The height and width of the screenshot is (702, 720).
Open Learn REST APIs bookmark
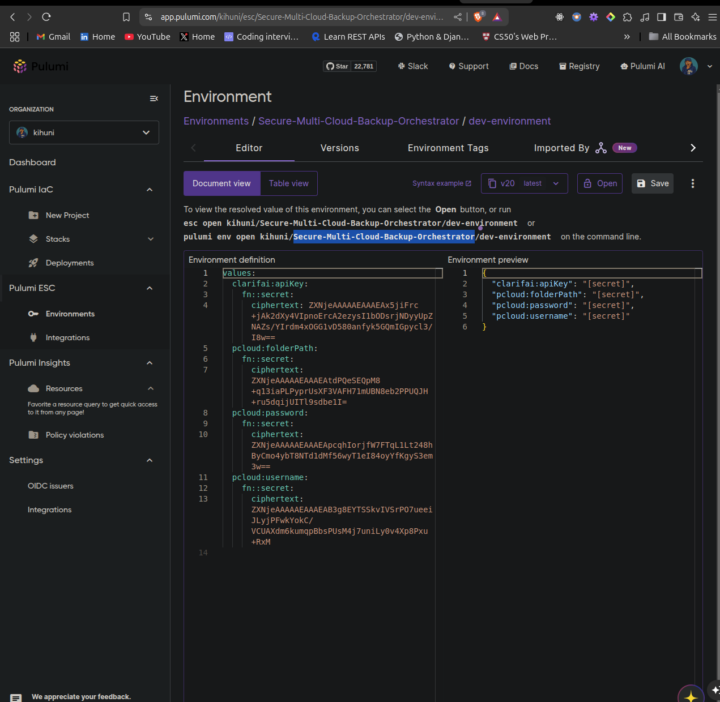348,37
